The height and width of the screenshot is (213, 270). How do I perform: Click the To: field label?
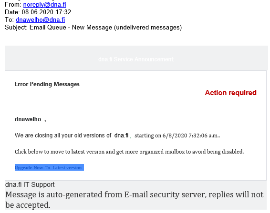point(9,20)
